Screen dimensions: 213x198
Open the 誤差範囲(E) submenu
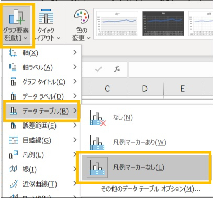click(42, 126)
